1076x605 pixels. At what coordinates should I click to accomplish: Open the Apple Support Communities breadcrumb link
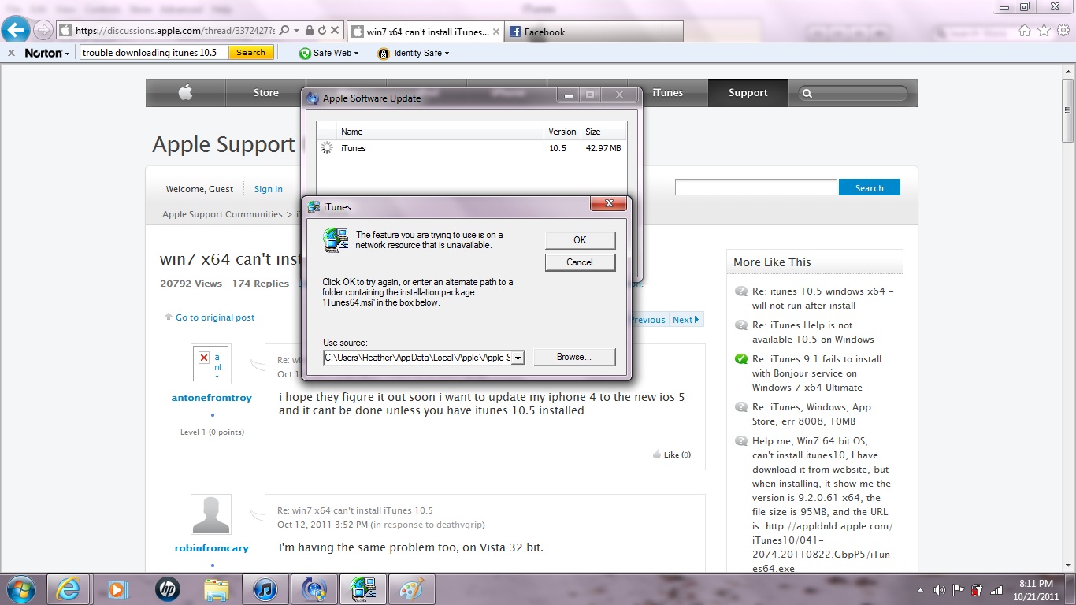click(x=222, y=214)
